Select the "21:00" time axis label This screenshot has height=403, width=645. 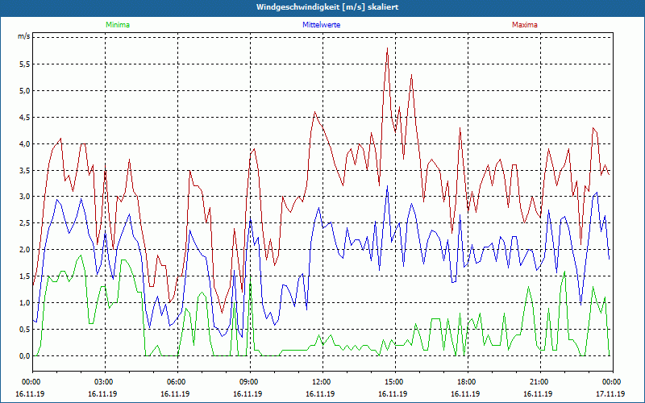[539, 382]
